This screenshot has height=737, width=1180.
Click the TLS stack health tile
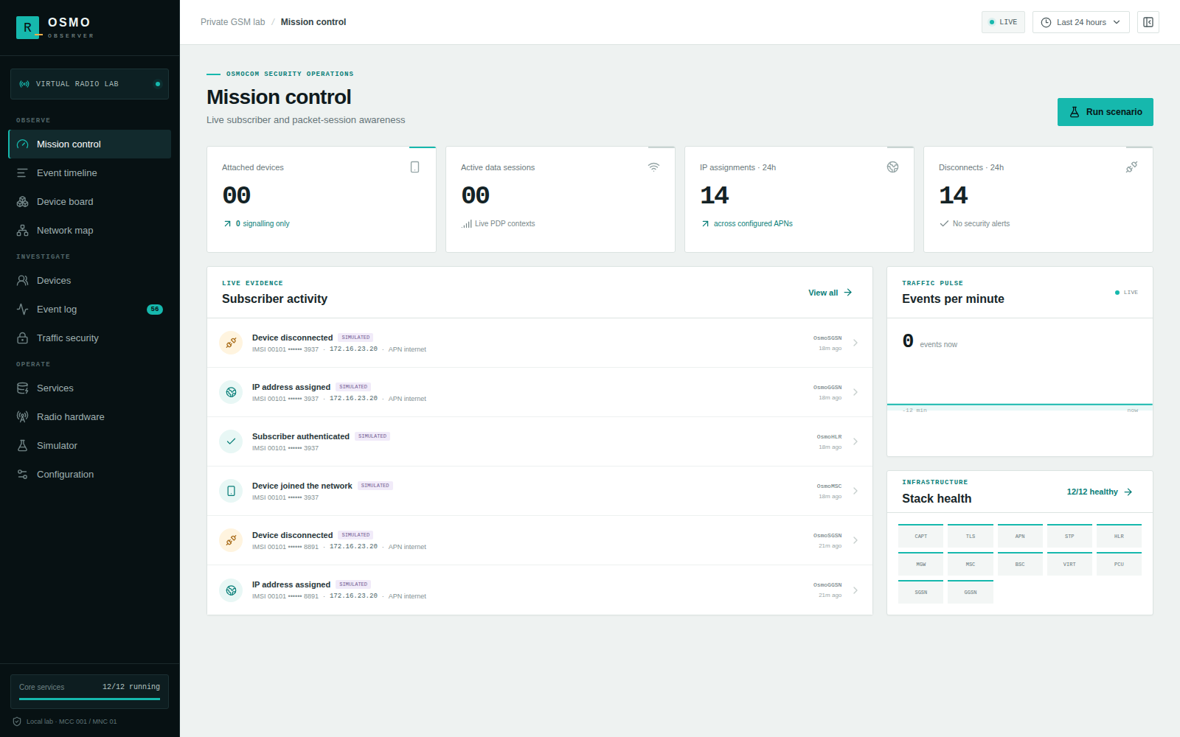[x=971, y=536]
